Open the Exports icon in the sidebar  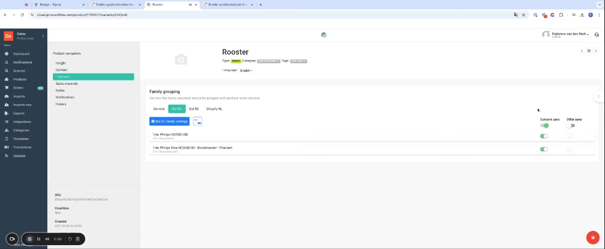(x=7, y=113)
